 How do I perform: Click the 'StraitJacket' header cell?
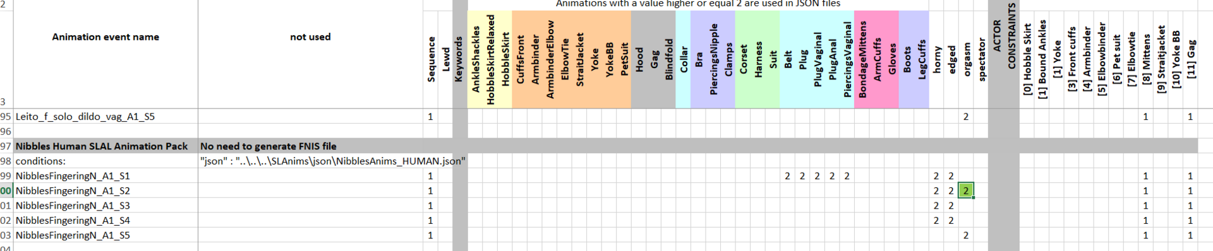[x=579, y=59]
